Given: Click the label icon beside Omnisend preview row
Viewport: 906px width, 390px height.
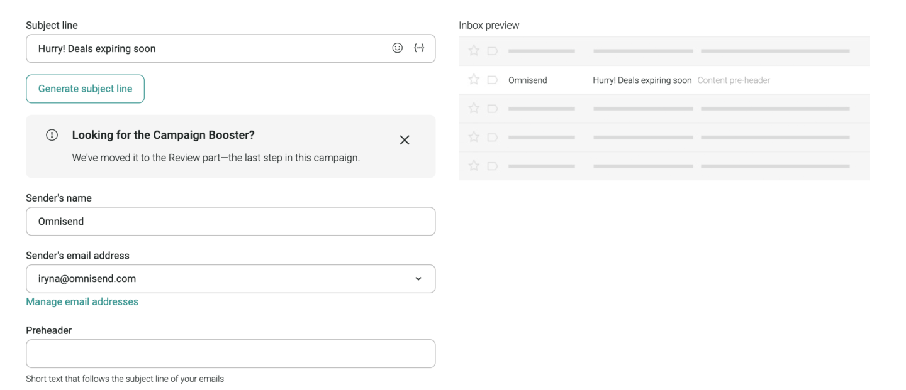Looking at the screenshot, I should [492, 80].
